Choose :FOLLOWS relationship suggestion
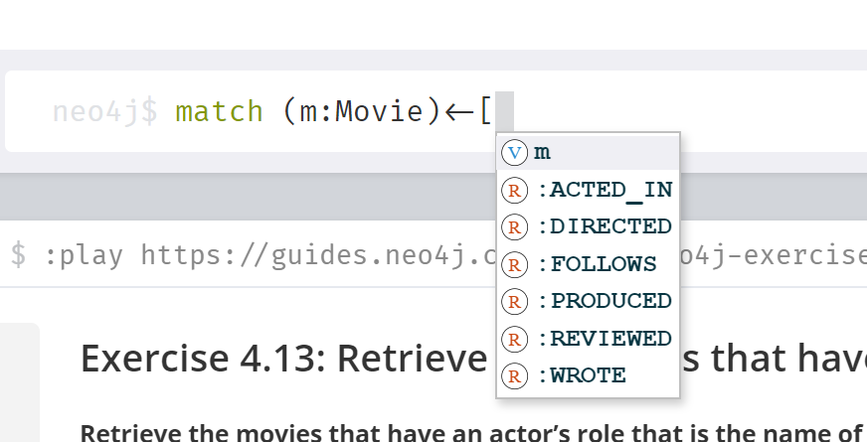 [x=588, y=264]
